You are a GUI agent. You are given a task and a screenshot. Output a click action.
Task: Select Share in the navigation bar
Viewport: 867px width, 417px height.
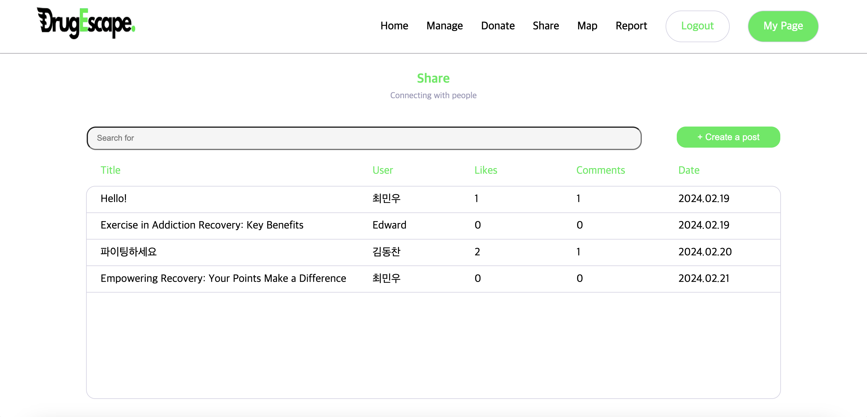pyautogui.click(x=545, y=26)
